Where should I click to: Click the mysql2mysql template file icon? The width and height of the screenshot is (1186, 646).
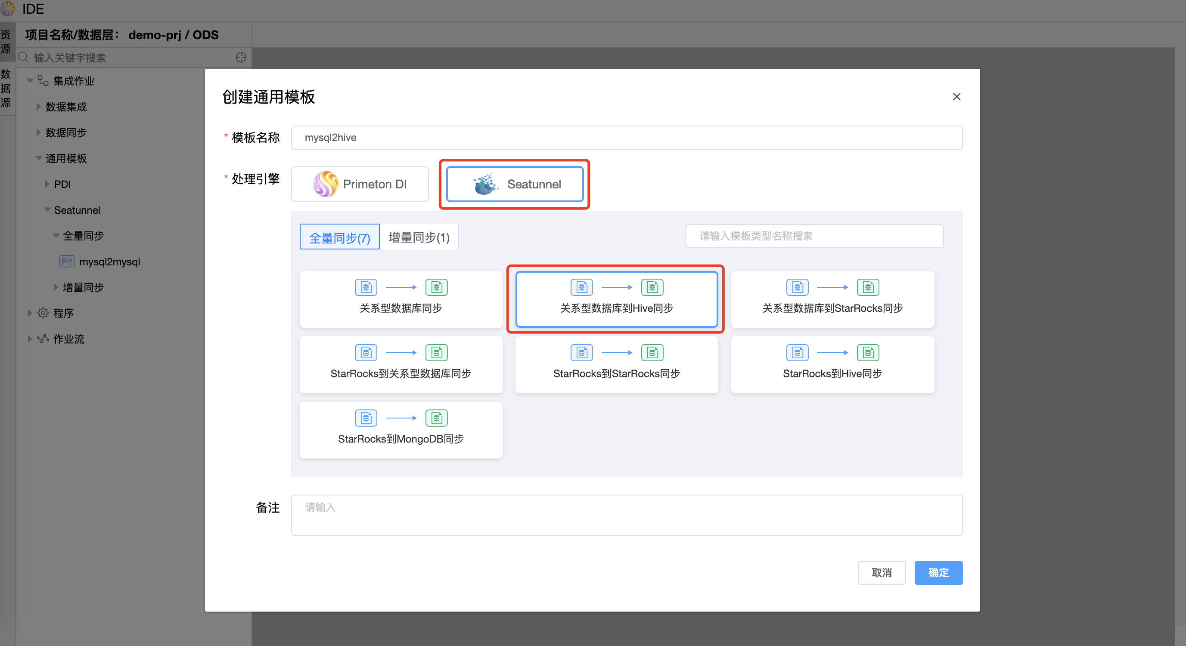click(x=67, y=261)
